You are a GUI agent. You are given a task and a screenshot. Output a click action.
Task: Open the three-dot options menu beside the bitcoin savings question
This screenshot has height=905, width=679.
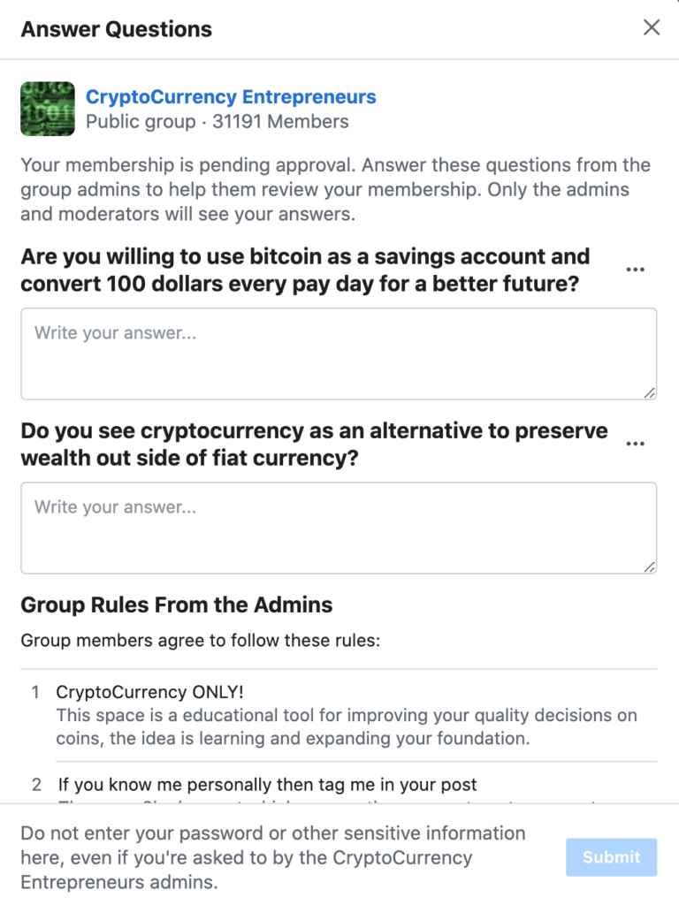coord(635,270)
